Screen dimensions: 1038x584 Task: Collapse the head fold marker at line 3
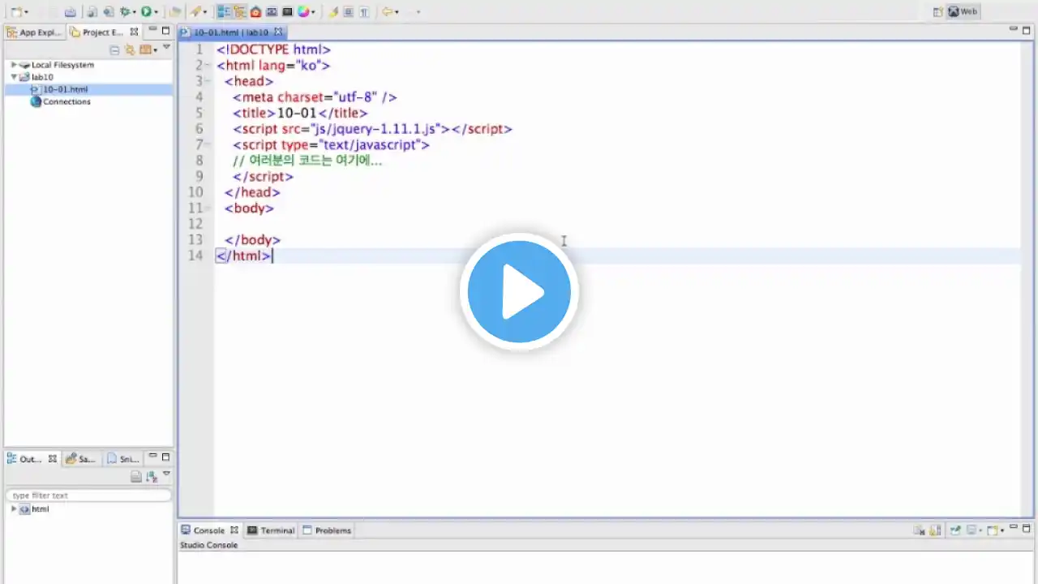click(208, 81)
